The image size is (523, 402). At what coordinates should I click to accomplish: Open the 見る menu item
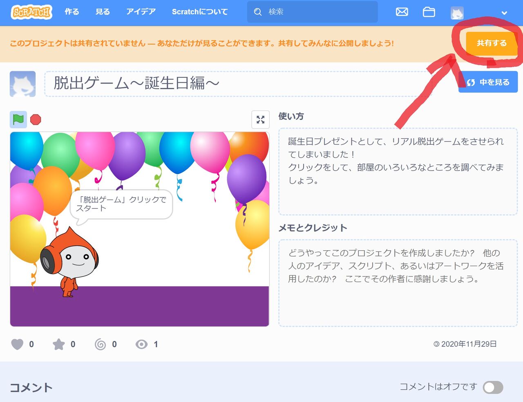coord(103,12)
